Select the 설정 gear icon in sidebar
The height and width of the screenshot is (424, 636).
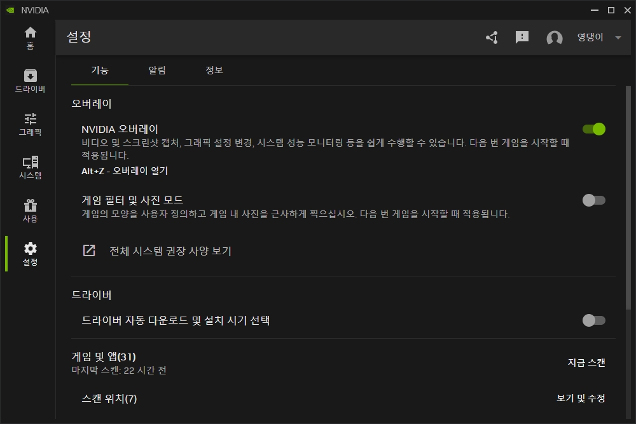pyautogui.click(x=30, y=254)
